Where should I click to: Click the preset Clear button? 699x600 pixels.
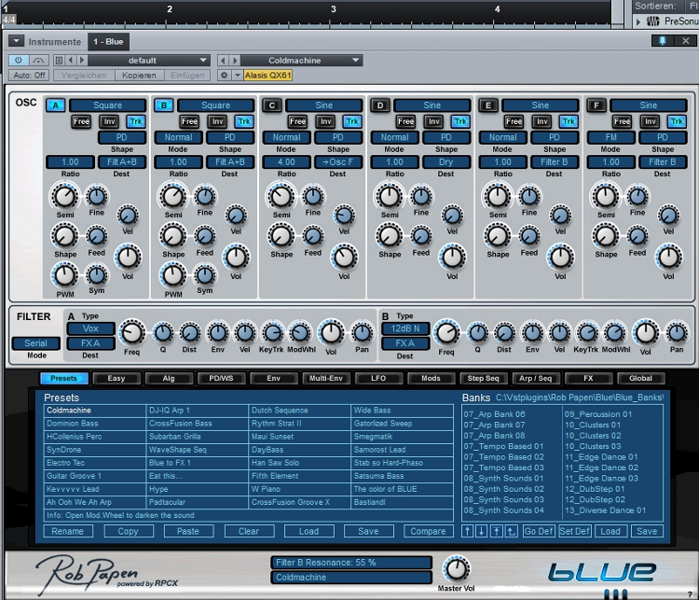click(x=249, y=531)
